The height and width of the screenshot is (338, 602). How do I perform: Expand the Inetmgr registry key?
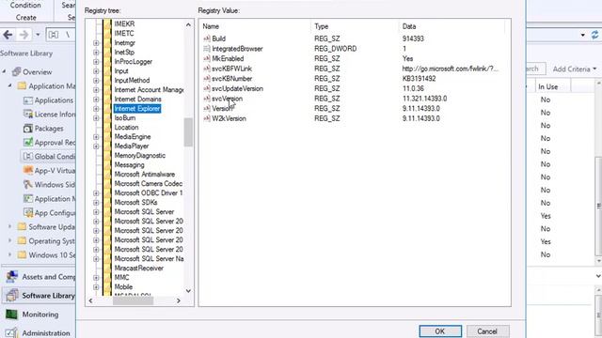pos(96,43)
